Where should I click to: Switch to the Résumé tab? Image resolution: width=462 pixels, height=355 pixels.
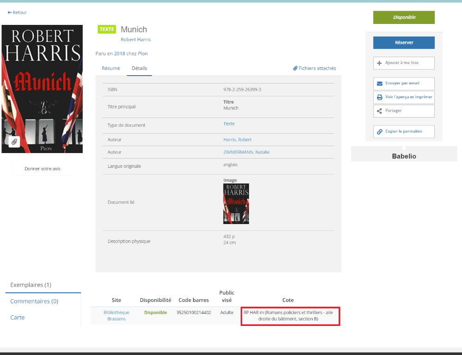click(111, 68)
